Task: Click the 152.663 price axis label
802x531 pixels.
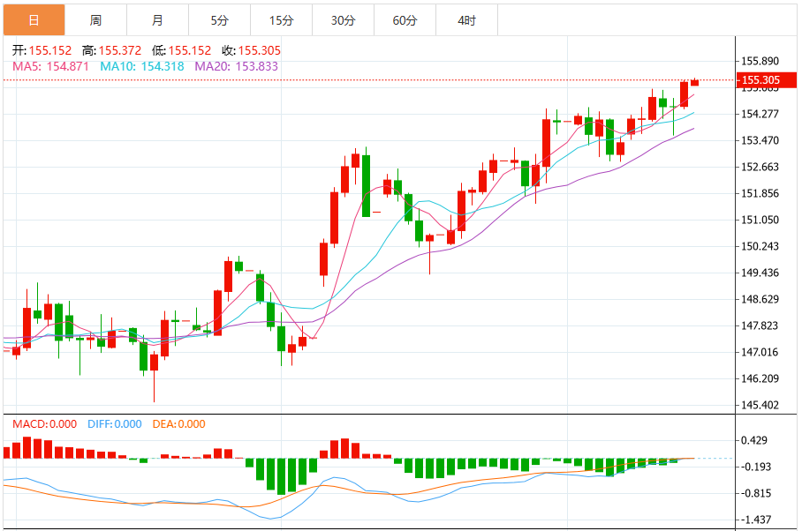Action: (x=760, y=167)
